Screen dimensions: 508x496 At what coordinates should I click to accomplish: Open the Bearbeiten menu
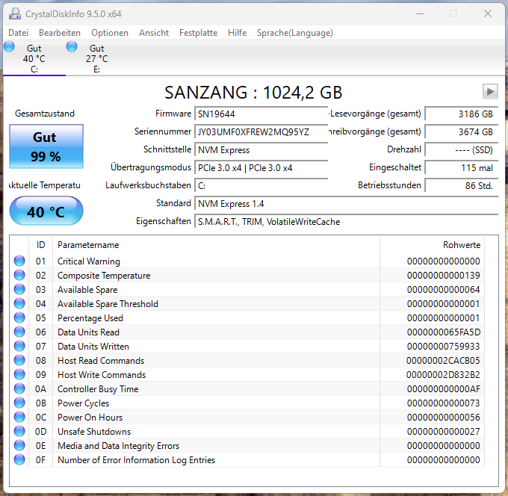60,33
